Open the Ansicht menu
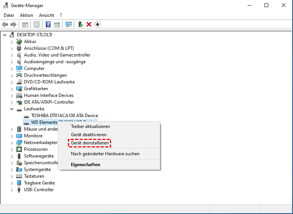Viewport: 293px width, 214px height. (47, 15)
